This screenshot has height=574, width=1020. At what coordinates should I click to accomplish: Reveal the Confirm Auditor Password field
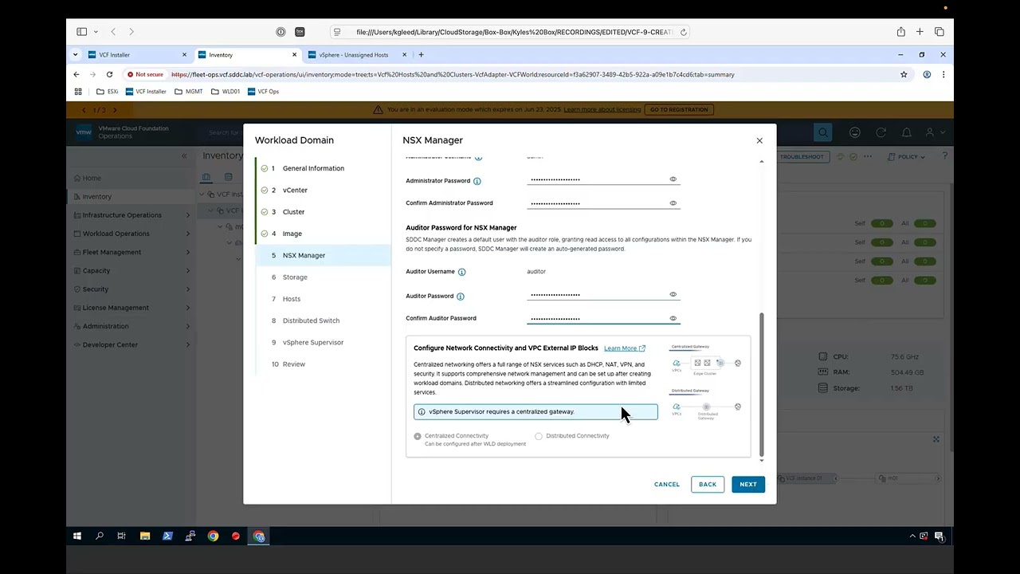click(x=673, y=318)
